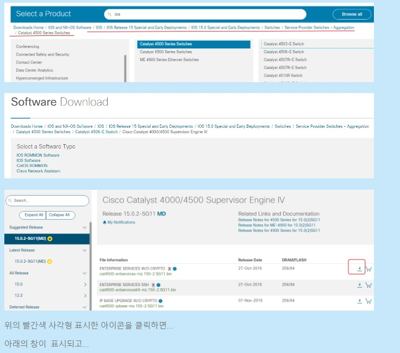
Task: Choose Catalyst 4507R-E Switch
Action: 285,67
